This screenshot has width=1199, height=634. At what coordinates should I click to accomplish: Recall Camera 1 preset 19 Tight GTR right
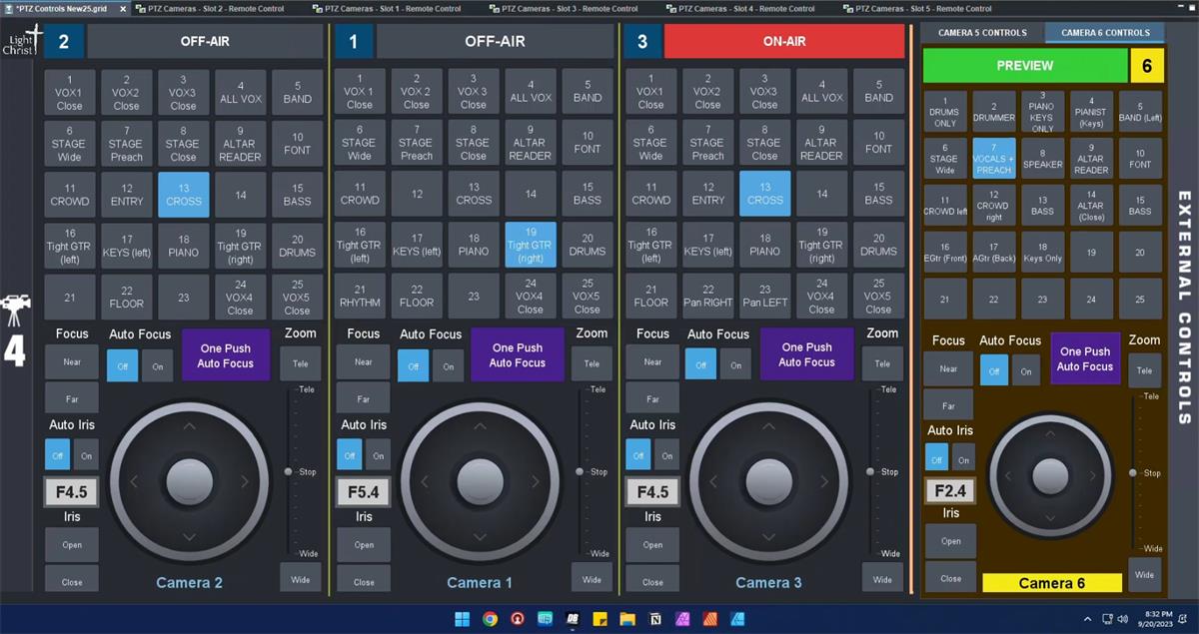531,245
